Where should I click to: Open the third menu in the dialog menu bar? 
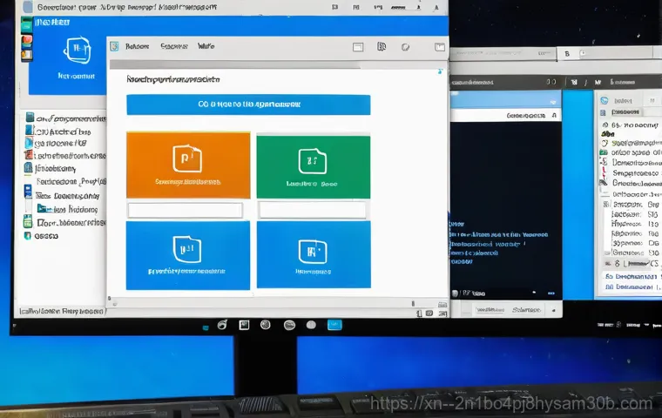tap(206, 46)
